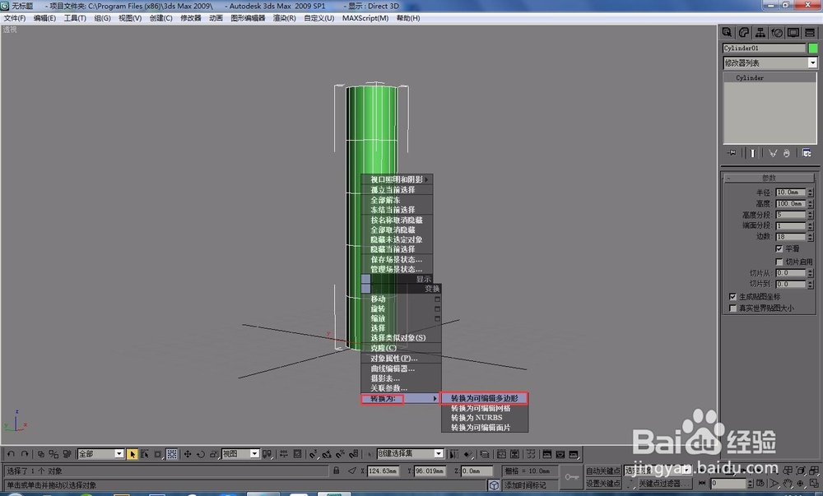The image size is (823, 496).
Task: Open the Utilities panel tab icon
Action: click(810, 33)
